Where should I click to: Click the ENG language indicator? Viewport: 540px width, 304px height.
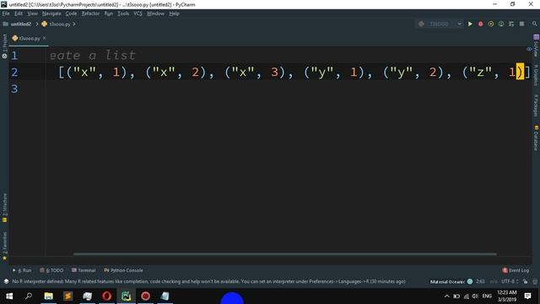pos(487,296)
